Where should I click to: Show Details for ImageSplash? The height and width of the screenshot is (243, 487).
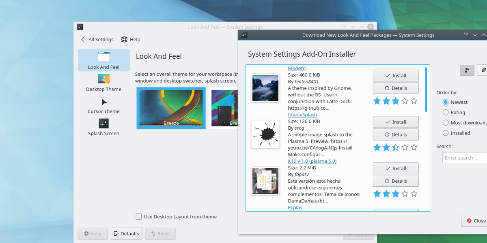click(x=396, y=134)
